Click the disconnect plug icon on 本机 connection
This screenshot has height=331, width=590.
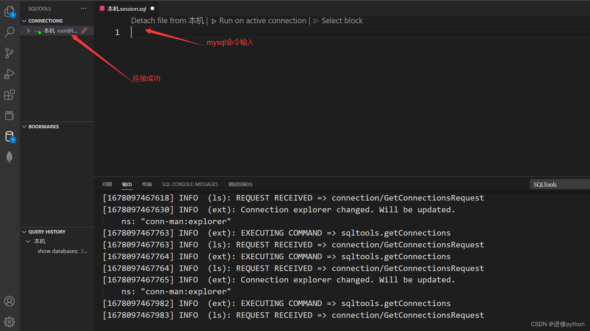click(x=84, y=31)
